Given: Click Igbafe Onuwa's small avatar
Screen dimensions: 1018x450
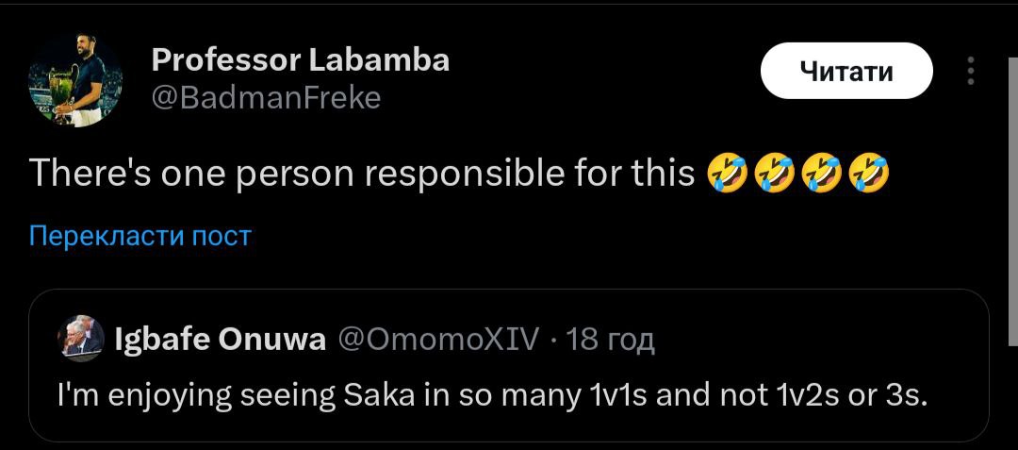Looking at the screenshot, I should (x=82, y=340).
